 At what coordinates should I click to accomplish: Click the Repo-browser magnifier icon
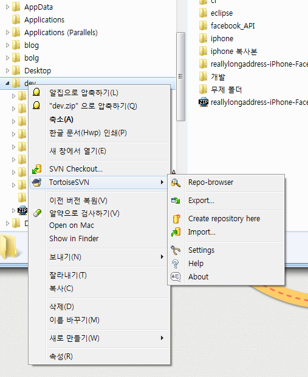[x=176, y=182]
